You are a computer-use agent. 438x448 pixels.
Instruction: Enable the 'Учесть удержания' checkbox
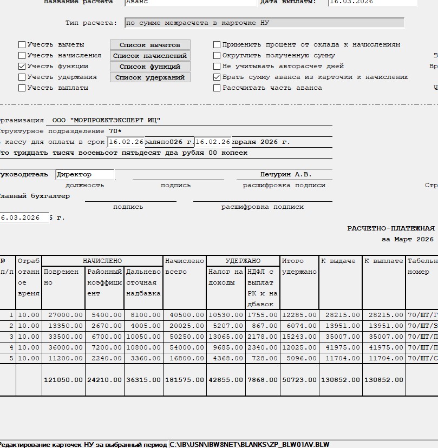[22, 77]
